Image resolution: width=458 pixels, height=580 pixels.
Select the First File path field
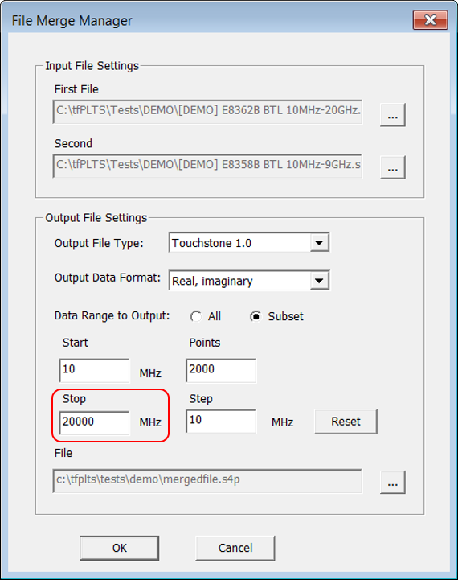(207, 112)
